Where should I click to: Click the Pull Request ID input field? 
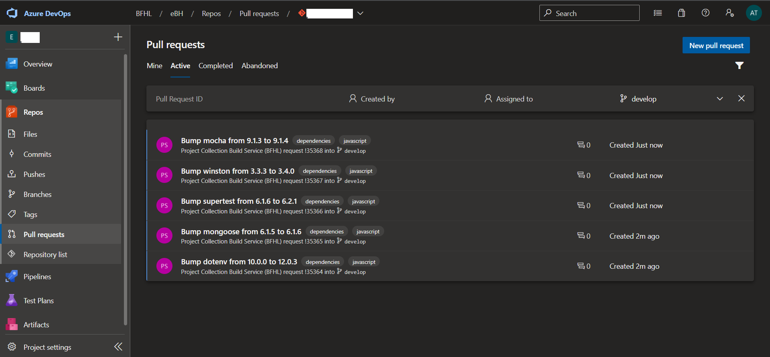click(x=241, y=99)
